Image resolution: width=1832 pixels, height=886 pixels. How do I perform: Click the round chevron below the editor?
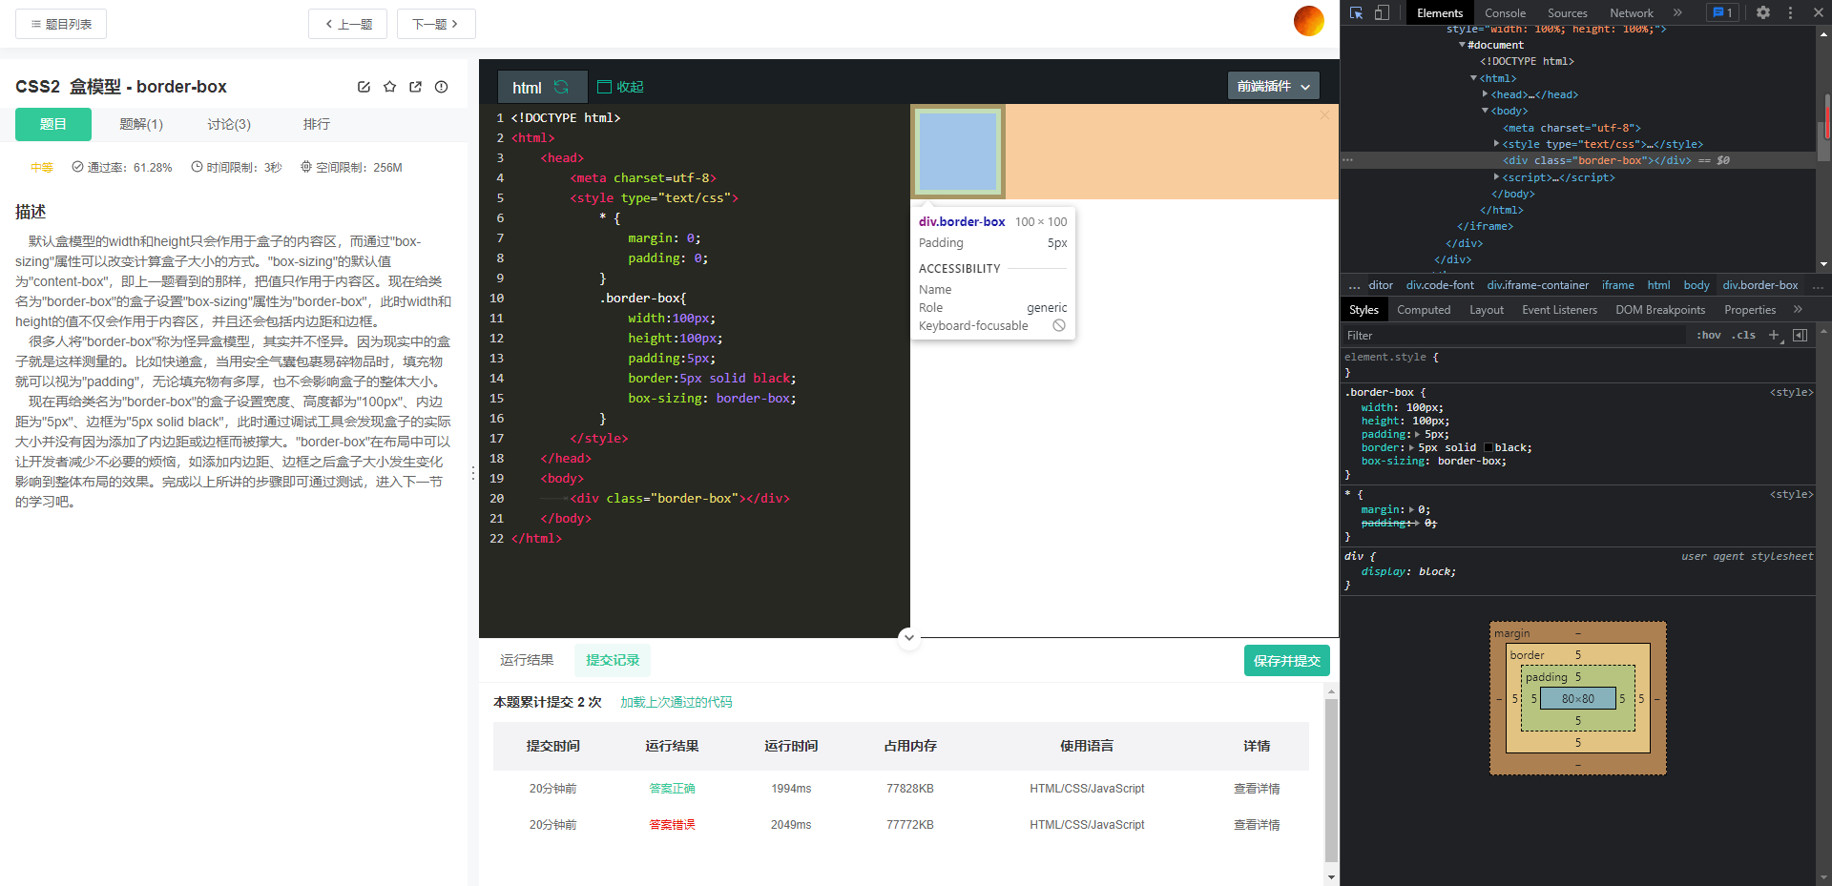pyautogui.click(x=909, y=637)
